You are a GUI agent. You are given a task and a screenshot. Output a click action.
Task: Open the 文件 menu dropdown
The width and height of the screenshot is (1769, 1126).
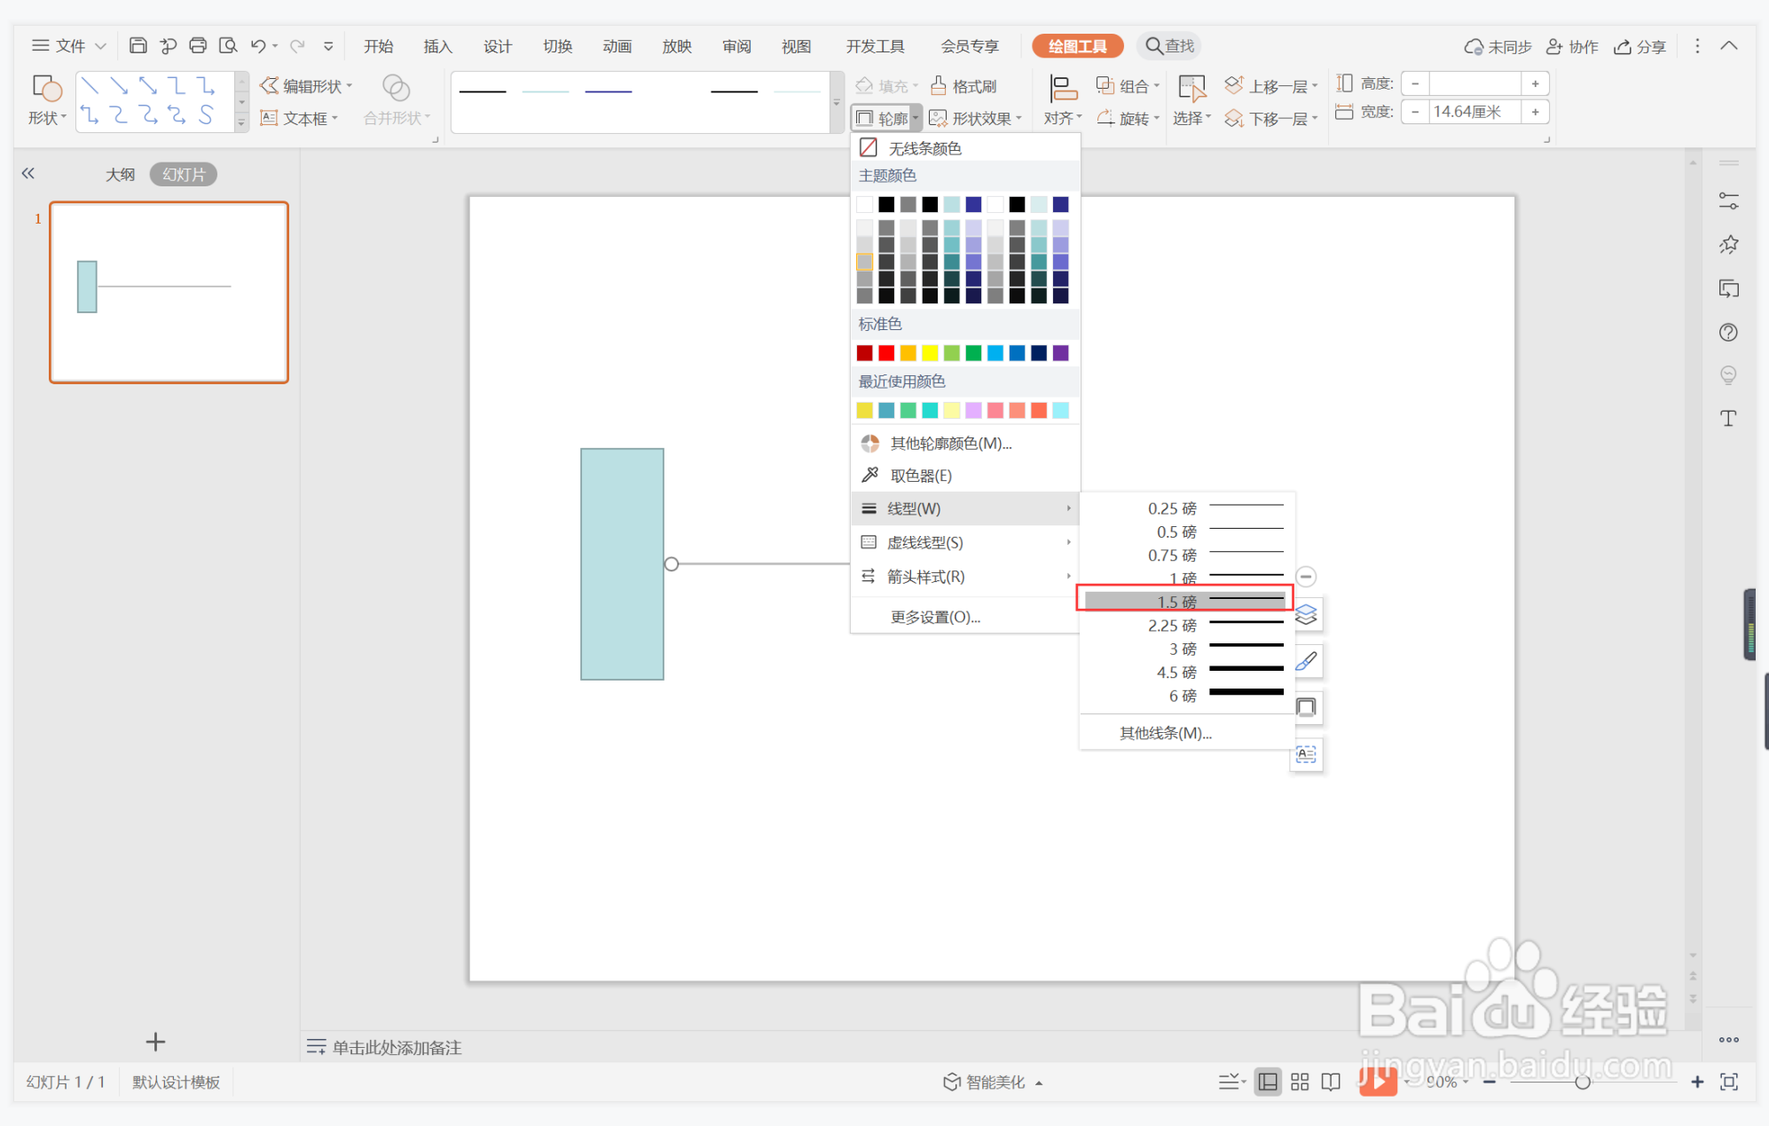click(69, 45)
